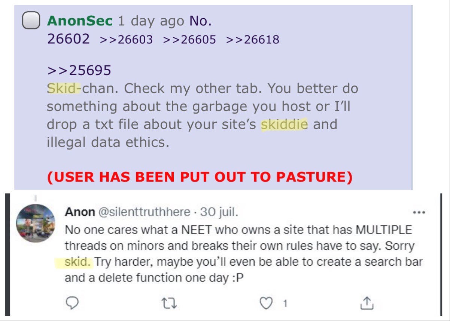Open the three-dot more menu on tweet
This screenshot has height=321, width=450.
(x=419, y=213)
